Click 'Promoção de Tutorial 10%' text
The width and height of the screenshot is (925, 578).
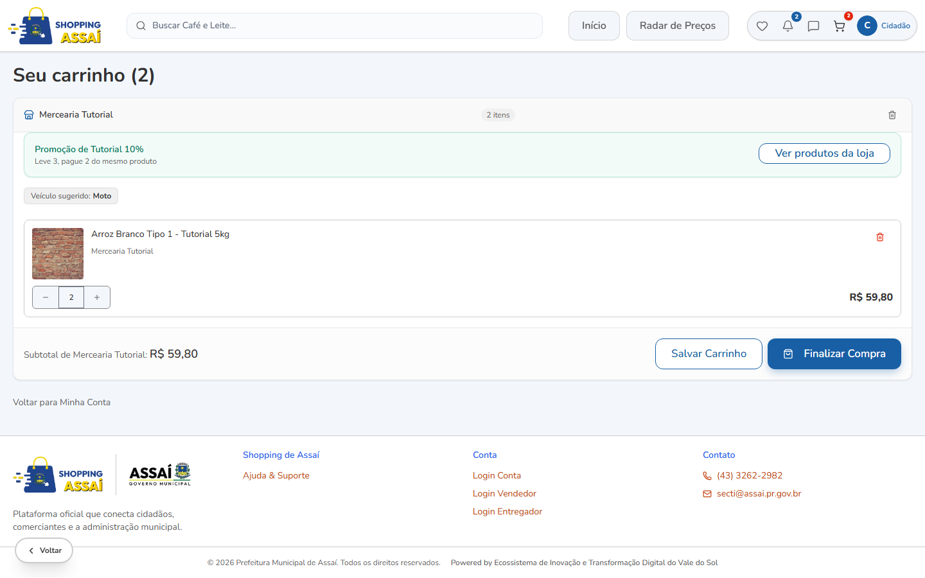89,149
